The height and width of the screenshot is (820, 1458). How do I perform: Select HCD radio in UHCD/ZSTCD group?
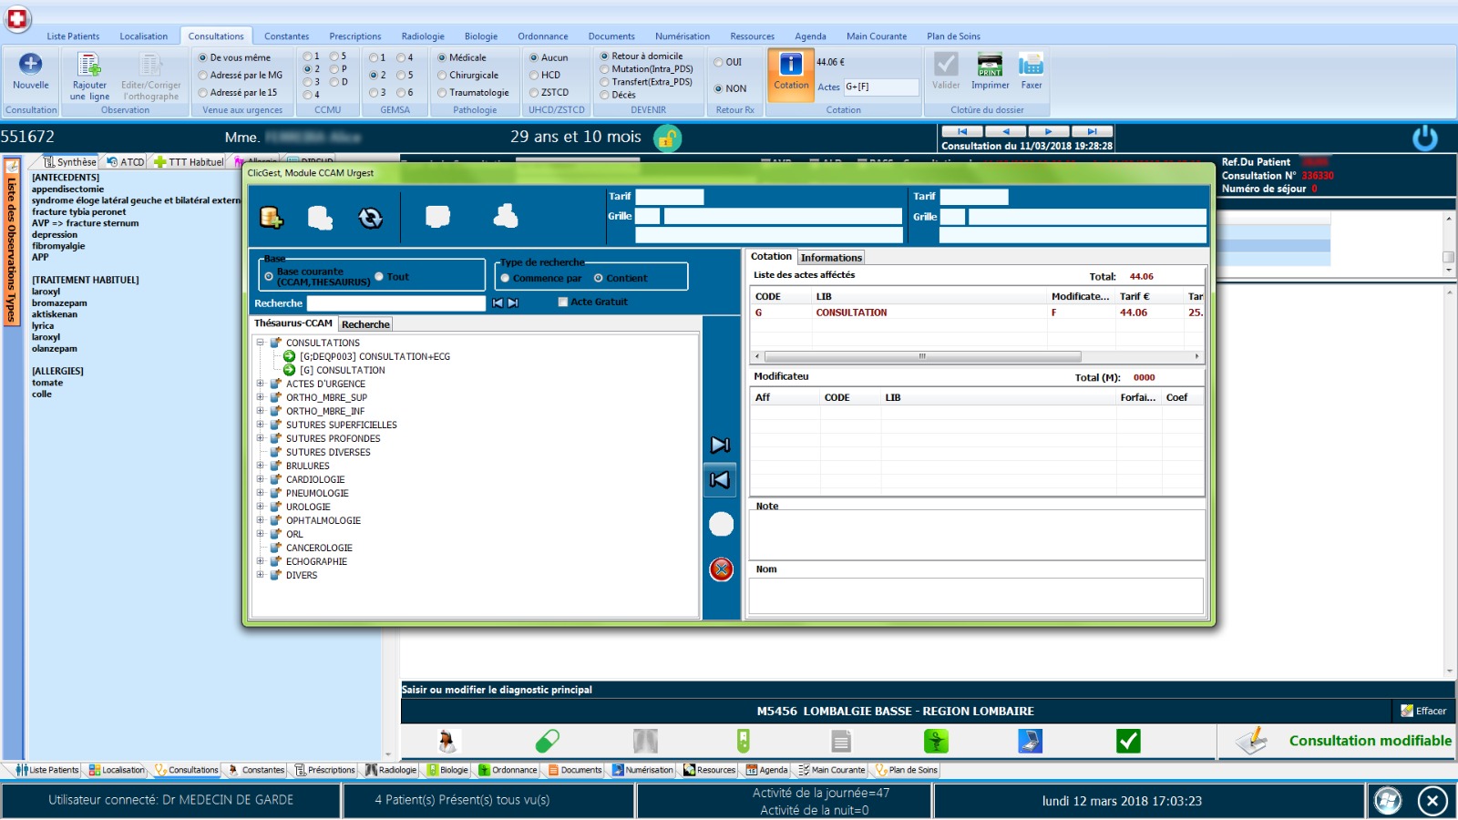coord(534,76)
